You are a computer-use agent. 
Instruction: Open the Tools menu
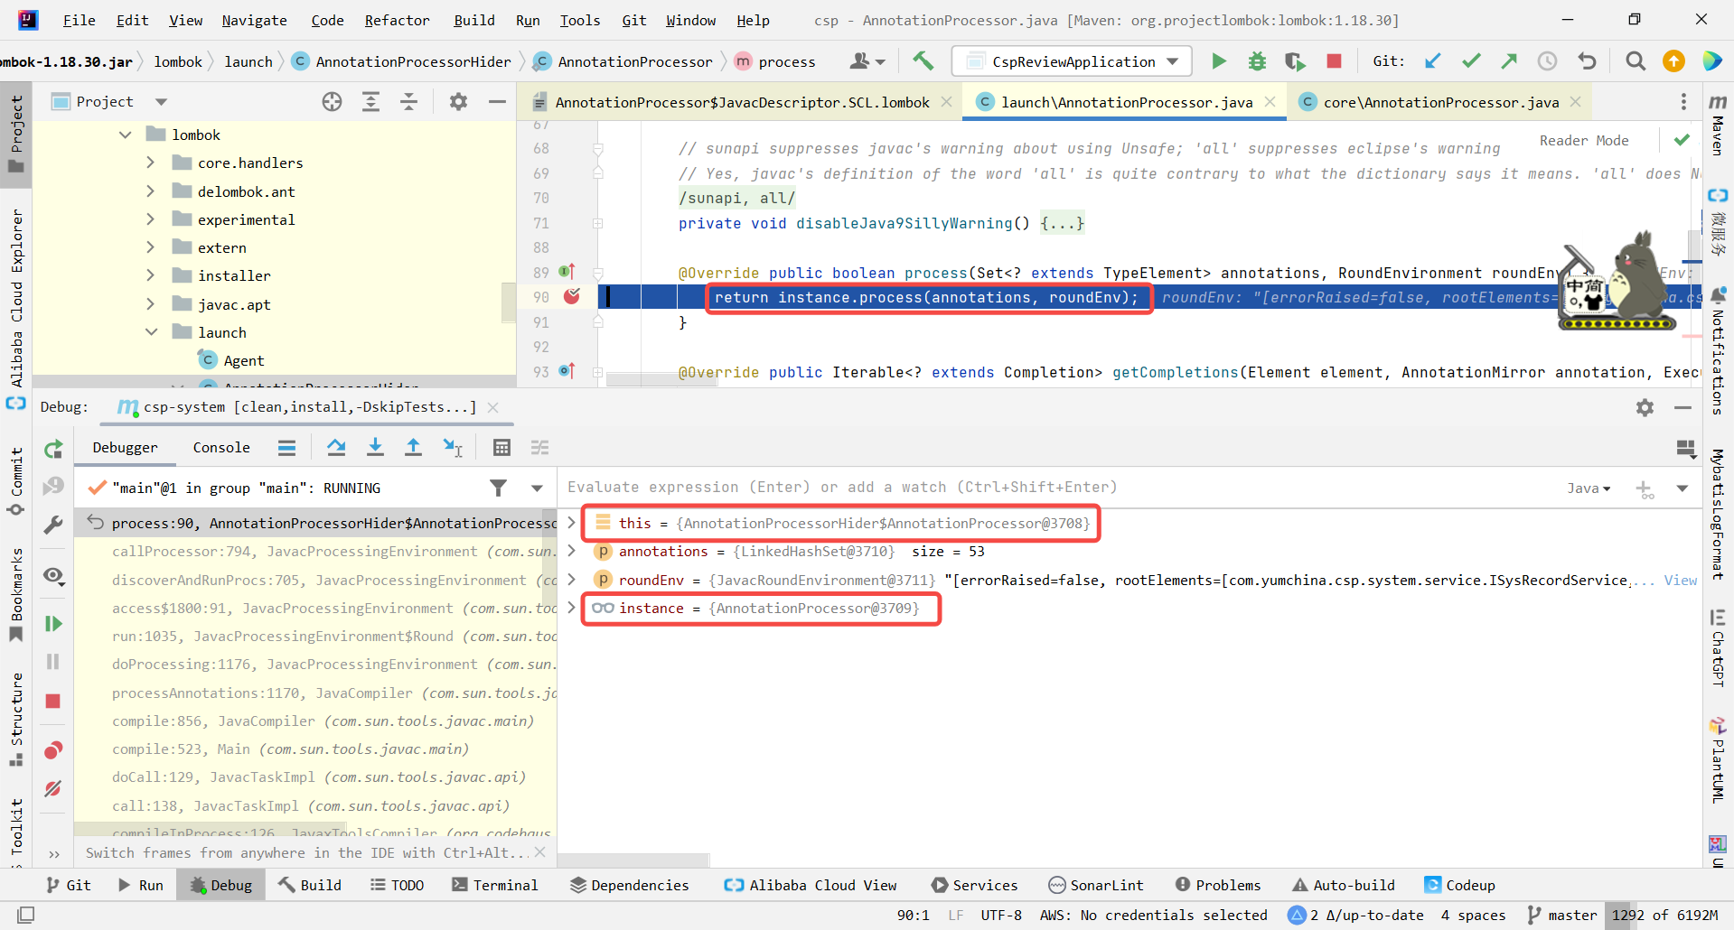tap(579, 20)
